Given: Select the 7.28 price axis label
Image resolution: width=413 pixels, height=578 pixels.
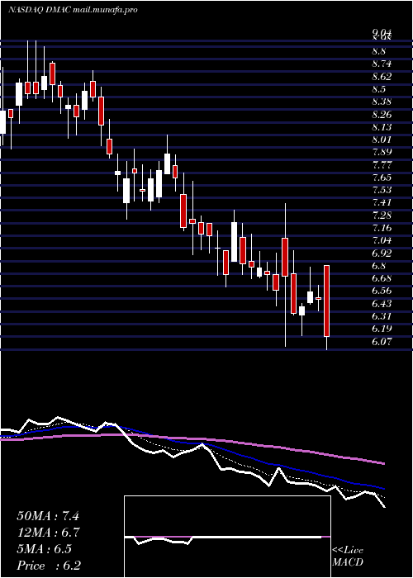Looking at the screenshot, I should (x=382, y=215).
